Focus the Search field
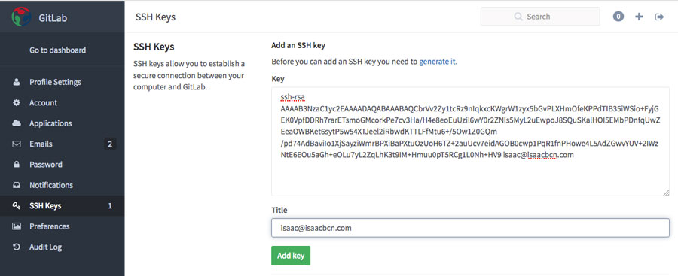Image resolution: width=678 pixels, height=276 pixels. tap(540, 17)
